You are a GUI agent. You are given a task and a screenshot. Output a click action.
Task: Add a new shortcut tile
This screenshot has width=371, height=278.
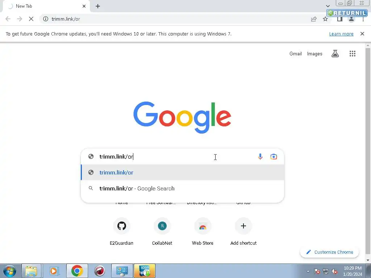[243, 231]
